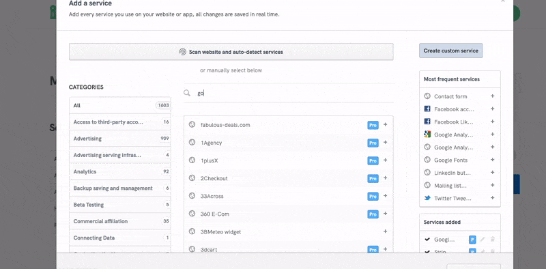Click the globe icon beside 3BMeteo widget

pyautogui.click(x=192, y=231)
